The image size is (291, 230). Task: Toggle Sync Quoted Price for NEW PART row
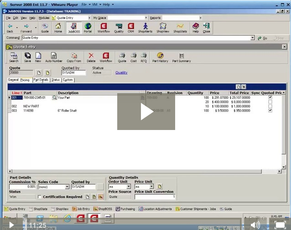(x=270, y=106)
